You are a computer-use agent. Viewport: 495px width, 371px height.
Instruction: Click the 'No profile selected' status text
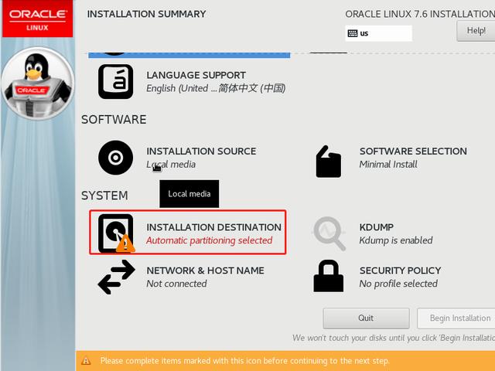click(x=398, y=284)
